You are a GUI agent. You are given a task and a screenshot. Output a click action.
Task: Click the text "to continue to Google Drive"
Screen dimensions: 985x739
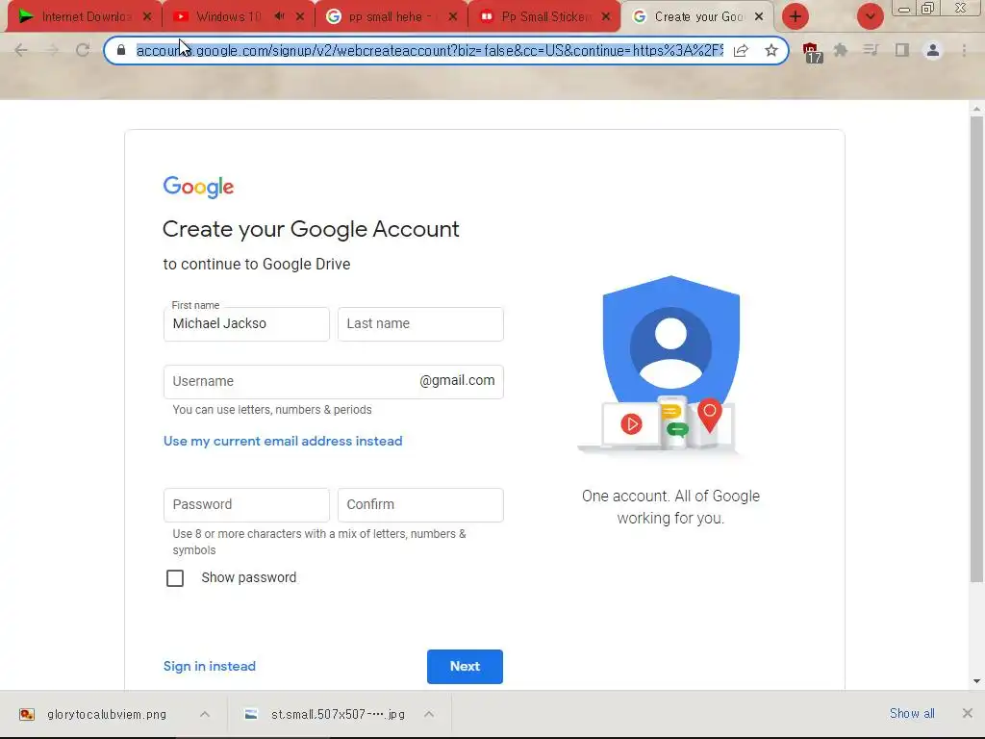256,265
